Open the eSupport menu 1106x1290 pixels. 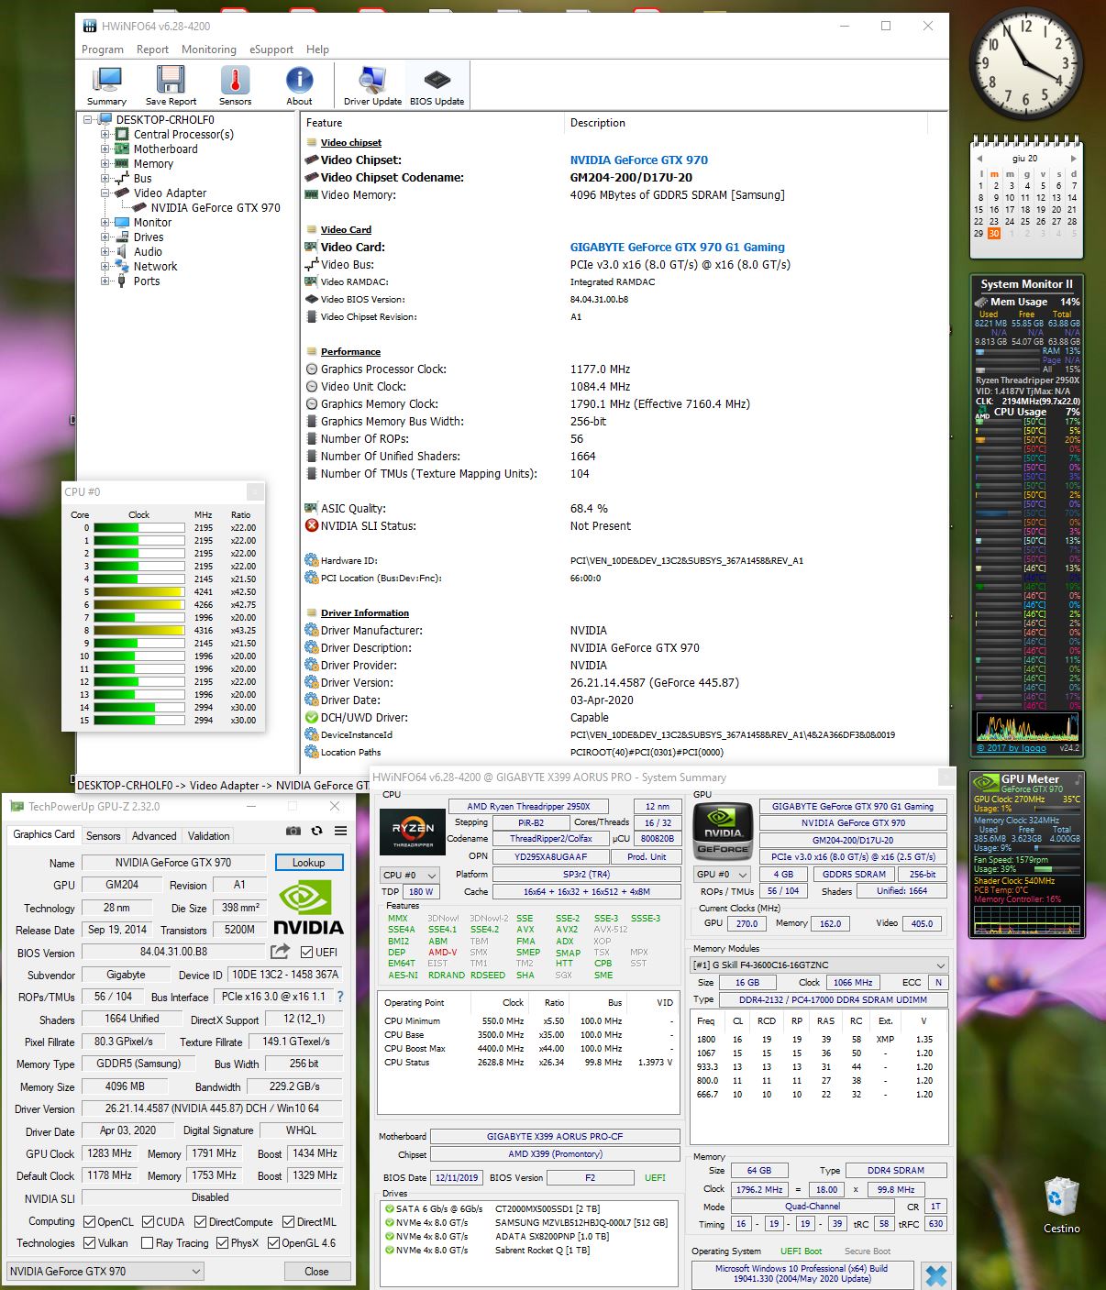coord(271,50)
